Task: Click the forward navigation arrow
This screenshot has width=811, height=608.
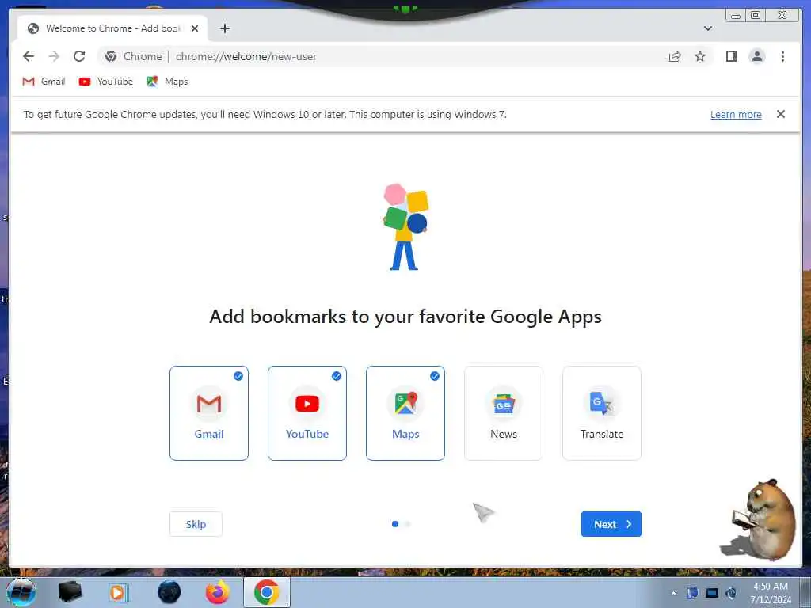Action: [54, 56]
